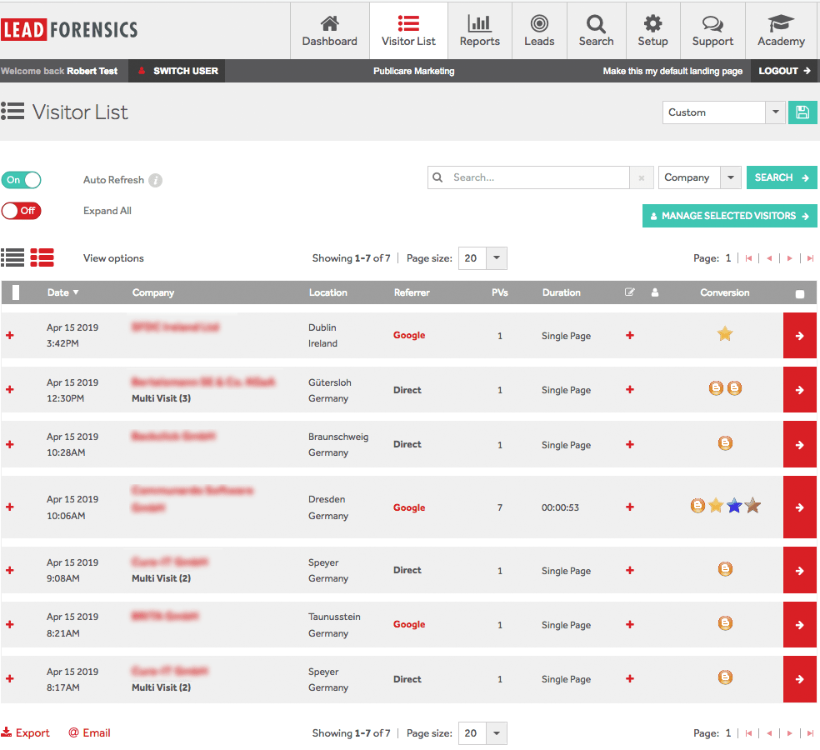Enable the Expand All toggle
Viewport: 820px width, 750px height.
pos(21,210)
